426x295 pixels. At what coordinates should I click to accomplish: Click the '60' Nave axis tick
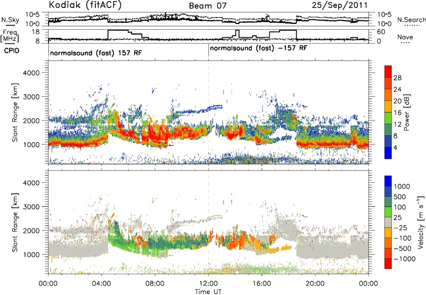point(381,32)
